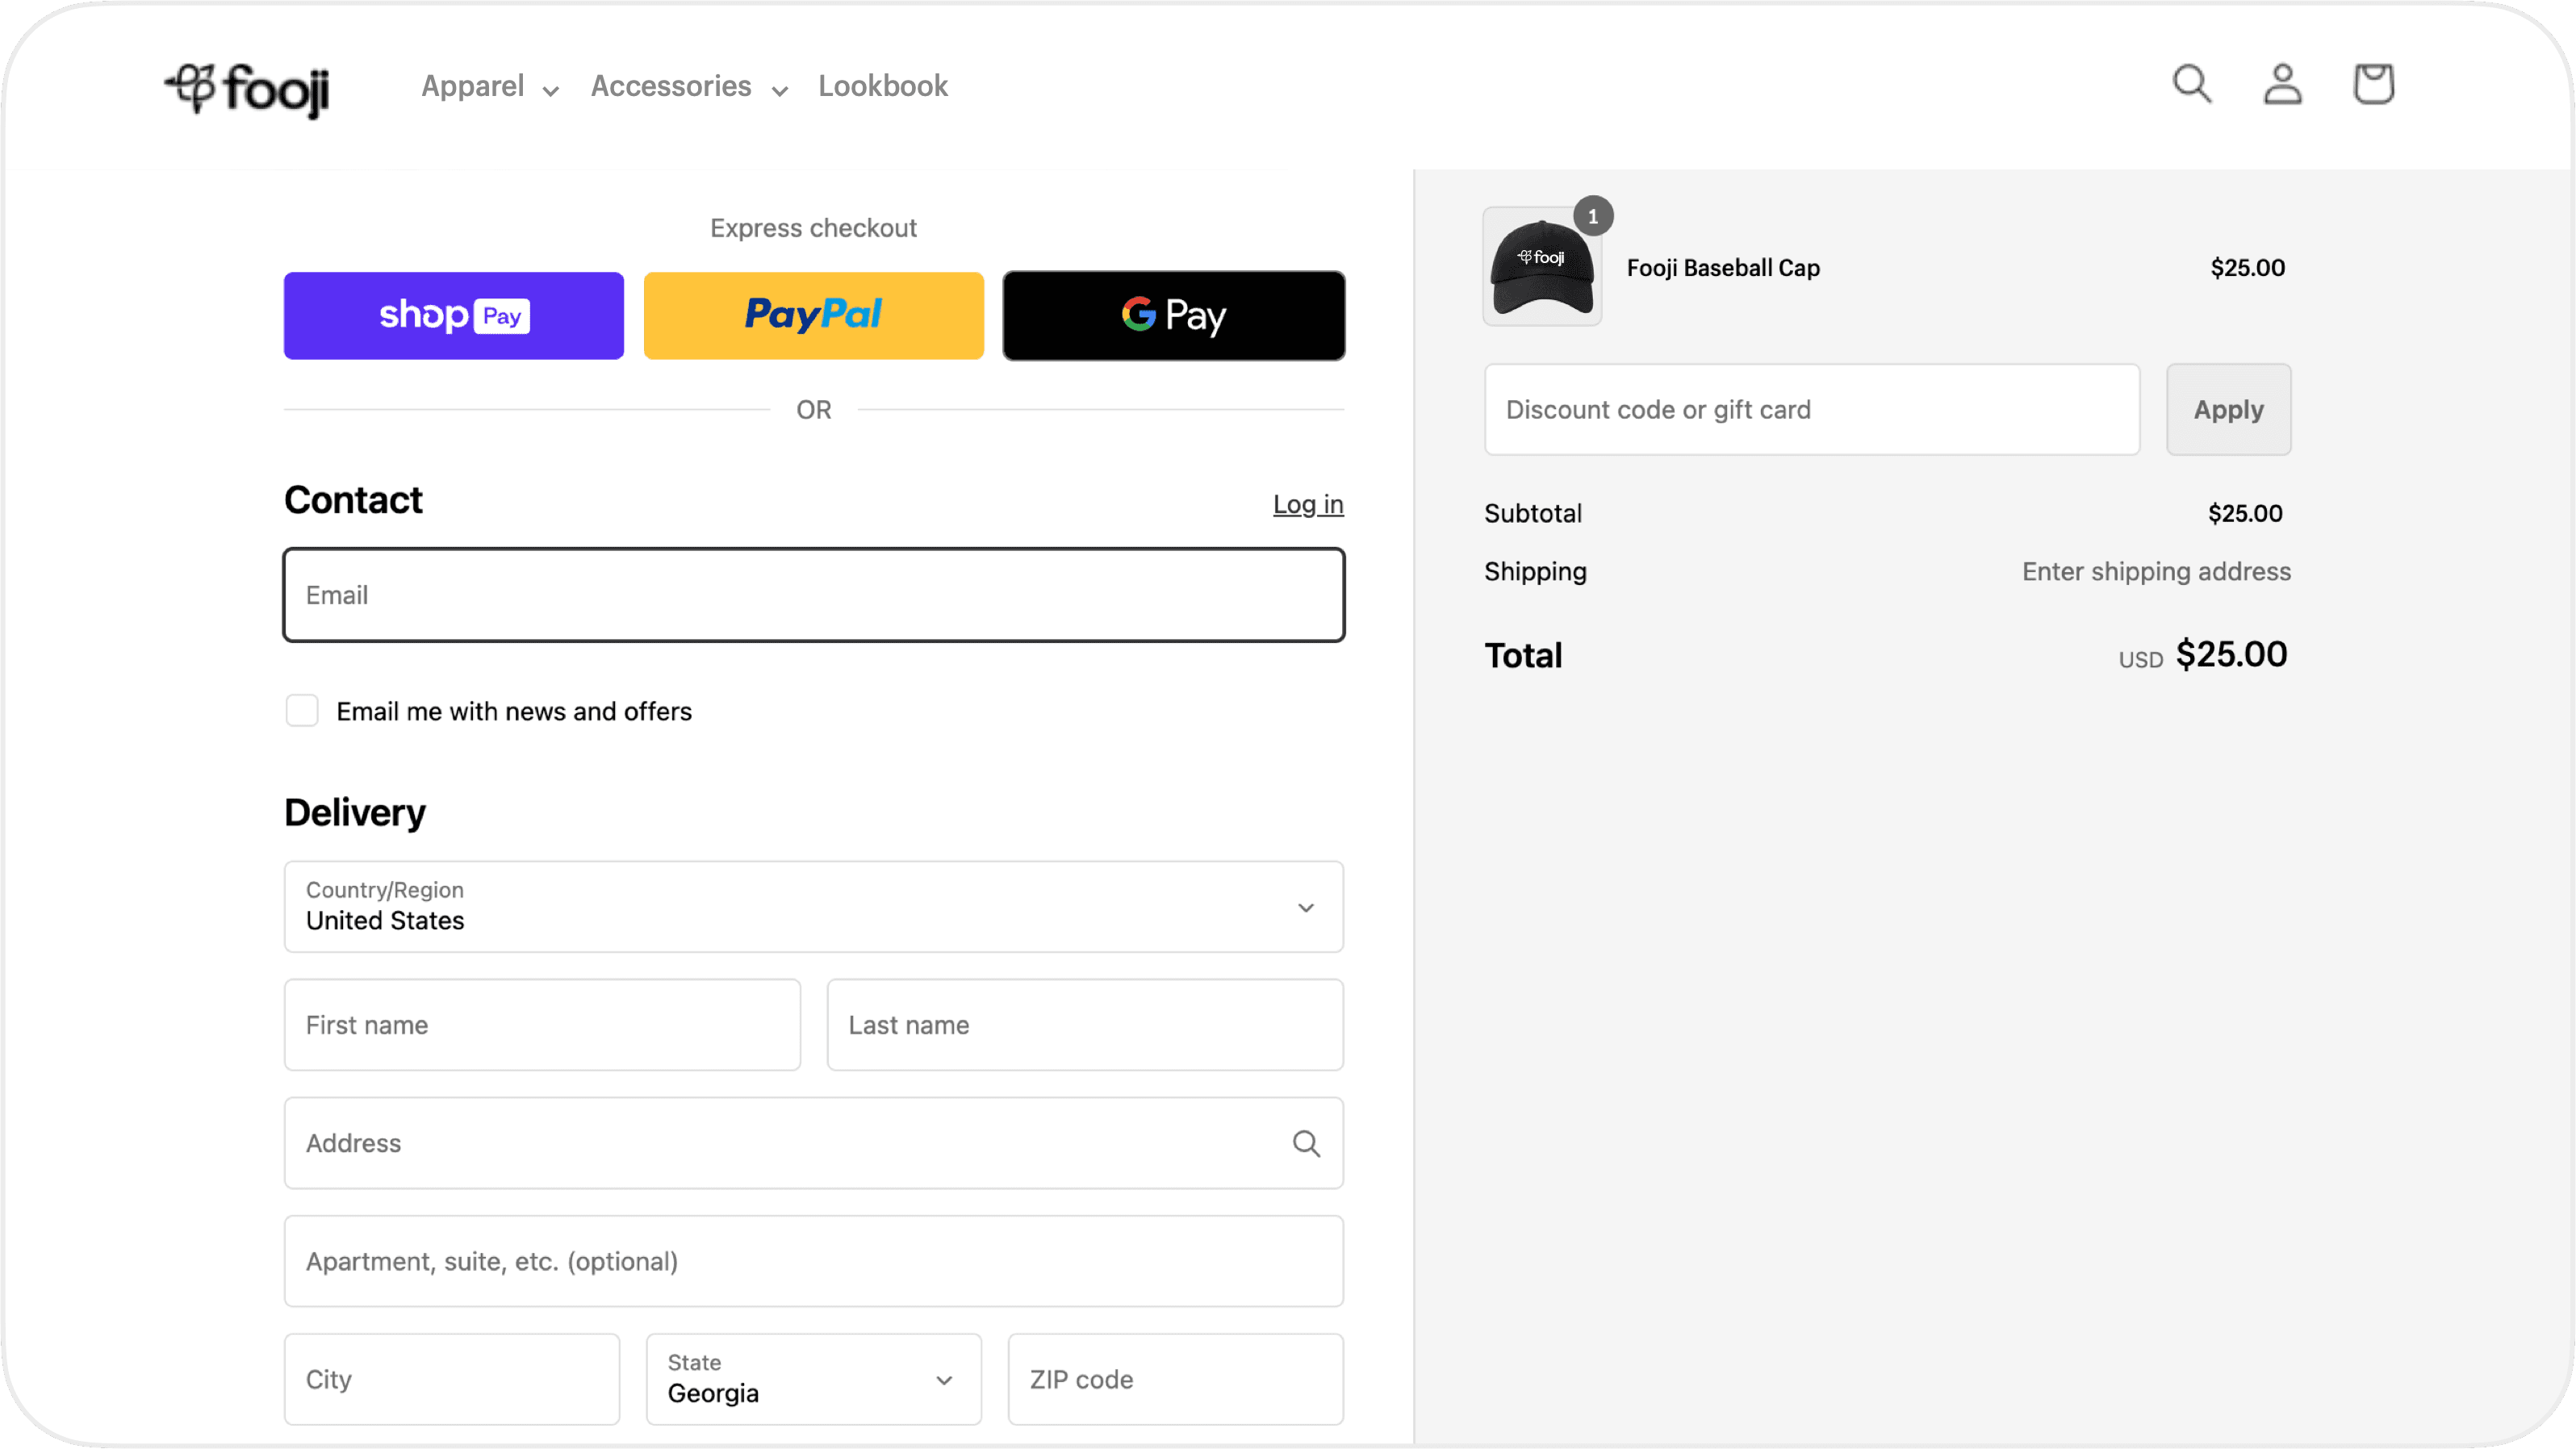Pay with Shop Pay
Screen dimensions: 2576x1449
(x=453, y=315)
